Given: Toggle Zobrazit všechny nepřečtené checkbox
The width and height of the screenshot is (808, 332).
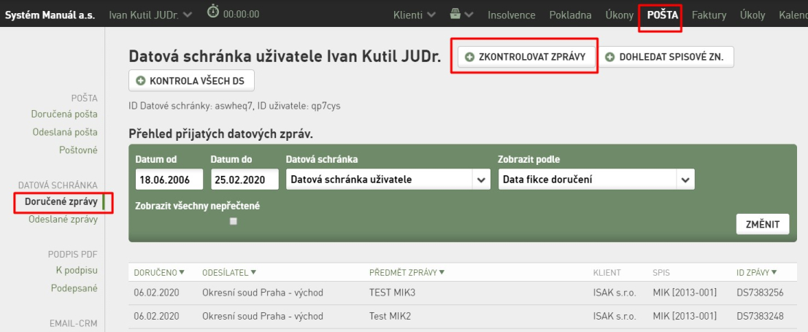Looking at the screenshot, I should (234, 221).
